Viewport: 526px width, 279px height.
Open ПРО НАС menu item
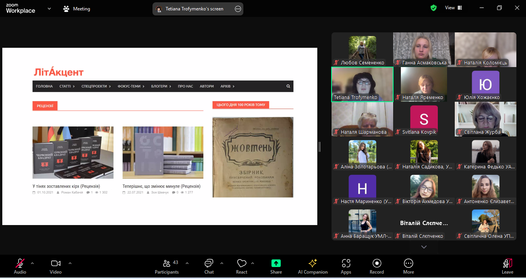[x=186, y=86]
